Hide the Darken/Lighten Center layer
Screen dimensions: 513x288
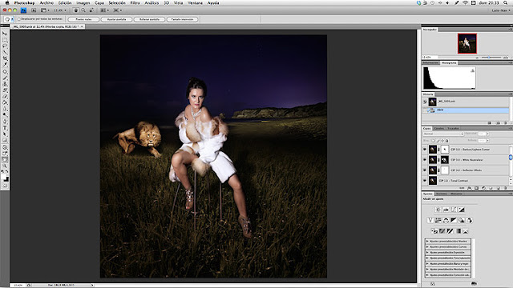(425, 150)
